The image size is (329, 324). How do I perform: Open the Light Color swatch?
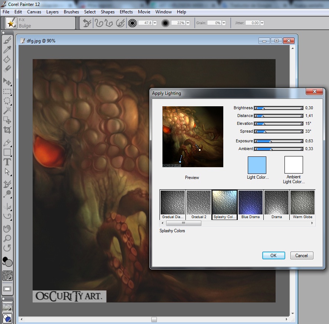[x=257, y=165]
